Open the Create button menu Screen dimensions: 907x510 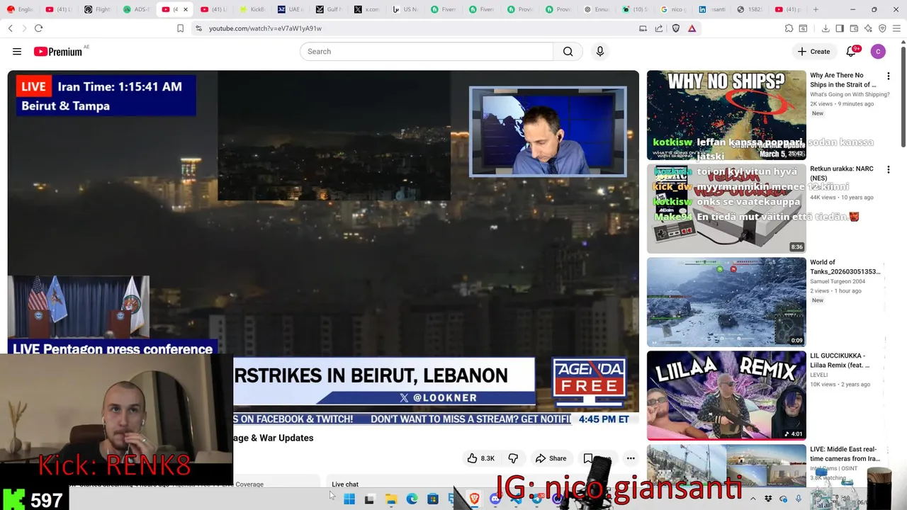click(x=813, y=52)
